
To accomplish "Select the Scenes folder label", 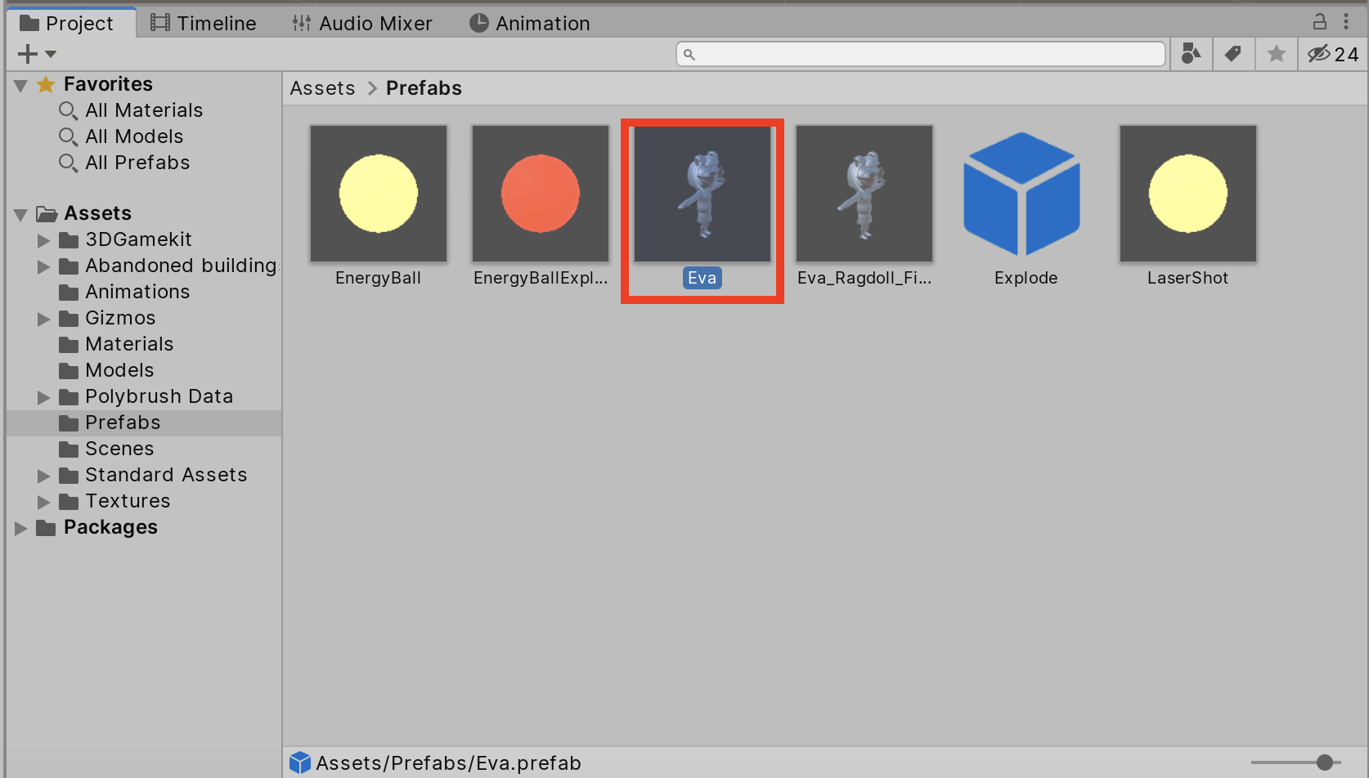I will click(x=119, y=449).
